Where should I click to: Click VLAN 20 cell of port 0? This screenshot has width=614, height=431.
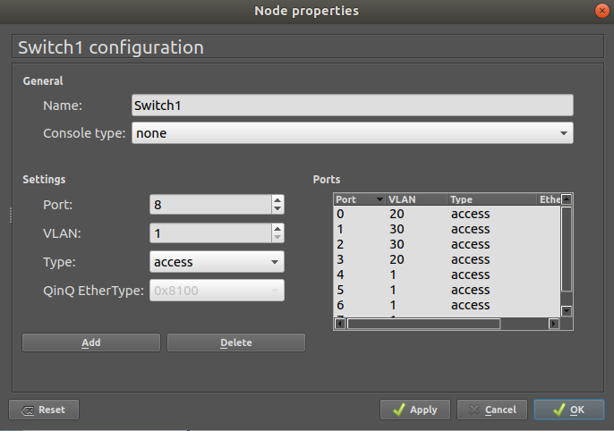tap(397, 214)
